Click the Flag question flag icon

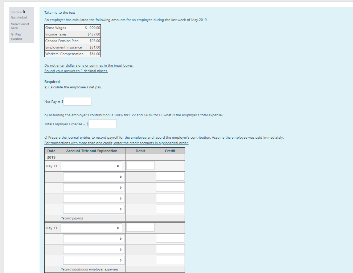point(12,34)
